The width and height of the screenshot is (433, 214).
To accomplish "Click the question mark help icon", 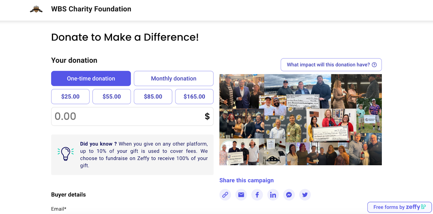I will tap(374, 65).
